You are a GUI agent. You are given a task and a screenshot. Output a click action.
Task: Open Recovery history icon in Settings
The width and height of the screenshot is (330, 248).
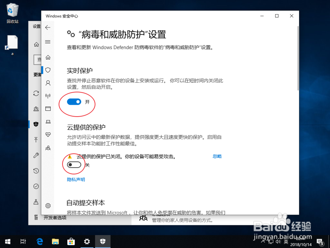coord(36,171)
